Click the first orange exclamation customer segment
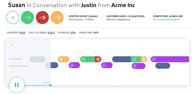This screenshot has height=94, width=192. [x=63, y=59]
